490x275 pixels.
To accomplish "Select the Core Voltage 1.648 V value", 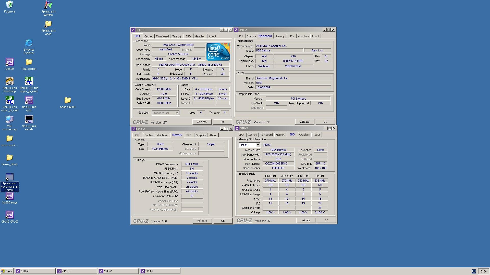I will [196, 59].
